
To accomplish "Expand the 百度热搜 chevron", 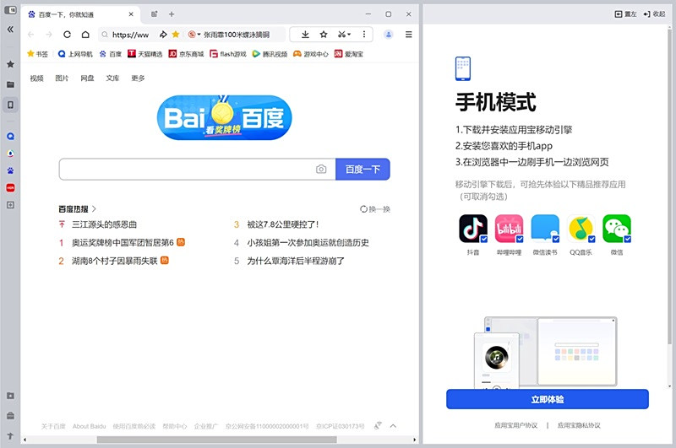I will 95,208.
